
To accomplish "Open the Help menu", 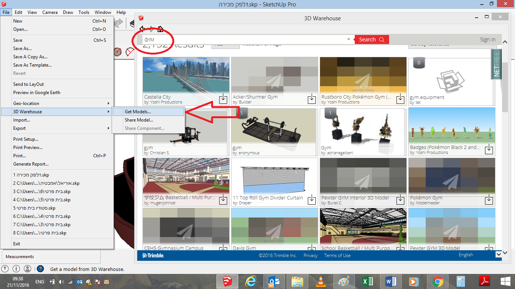I will 121,12.
